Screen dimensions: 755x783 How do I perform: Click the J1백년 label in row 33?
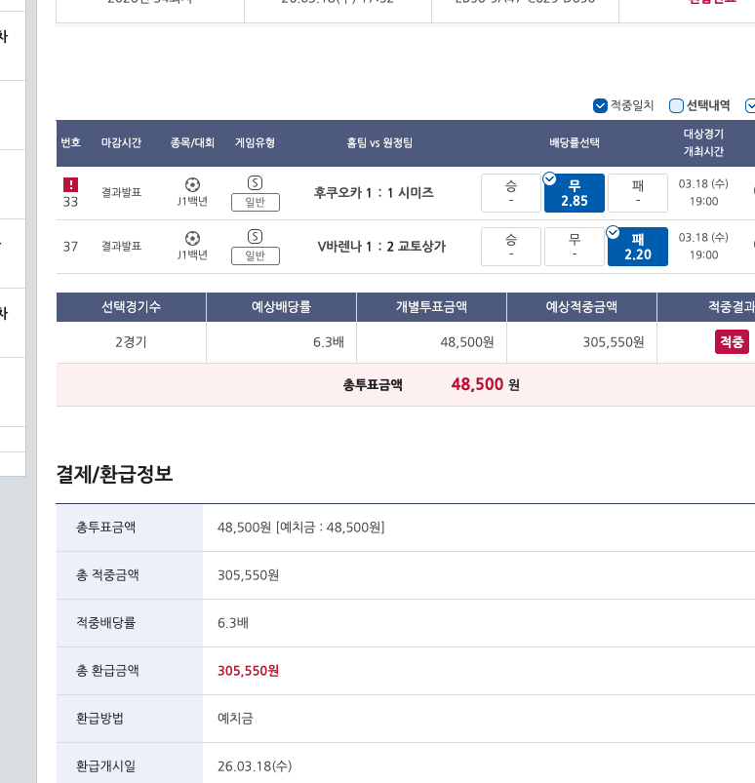click(x=192, y=201)
